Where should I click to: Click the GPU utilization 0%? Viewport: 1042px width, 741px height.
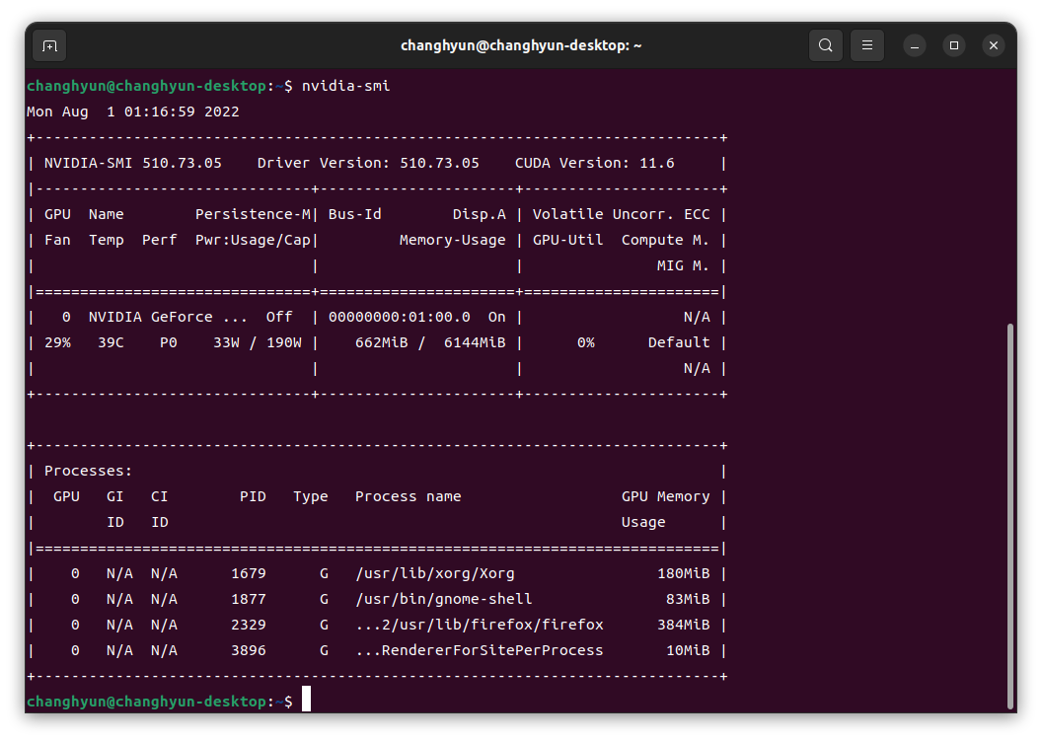586,343
